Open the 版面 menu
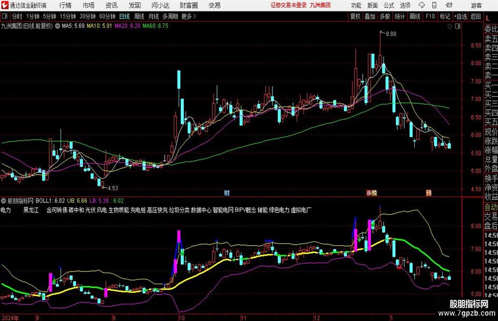This screenshot has height=321, width=498. (x=373, y=5)
